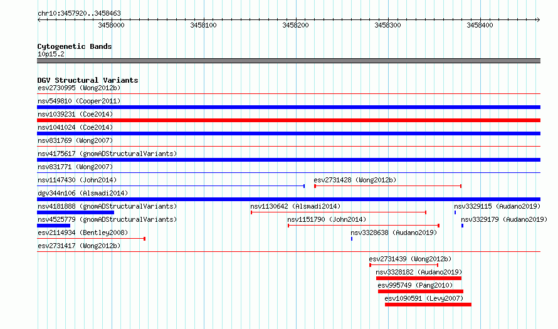558x329 pixels.
Task: Click the nsv3328638 small blue marker
Action: (352, 239)
